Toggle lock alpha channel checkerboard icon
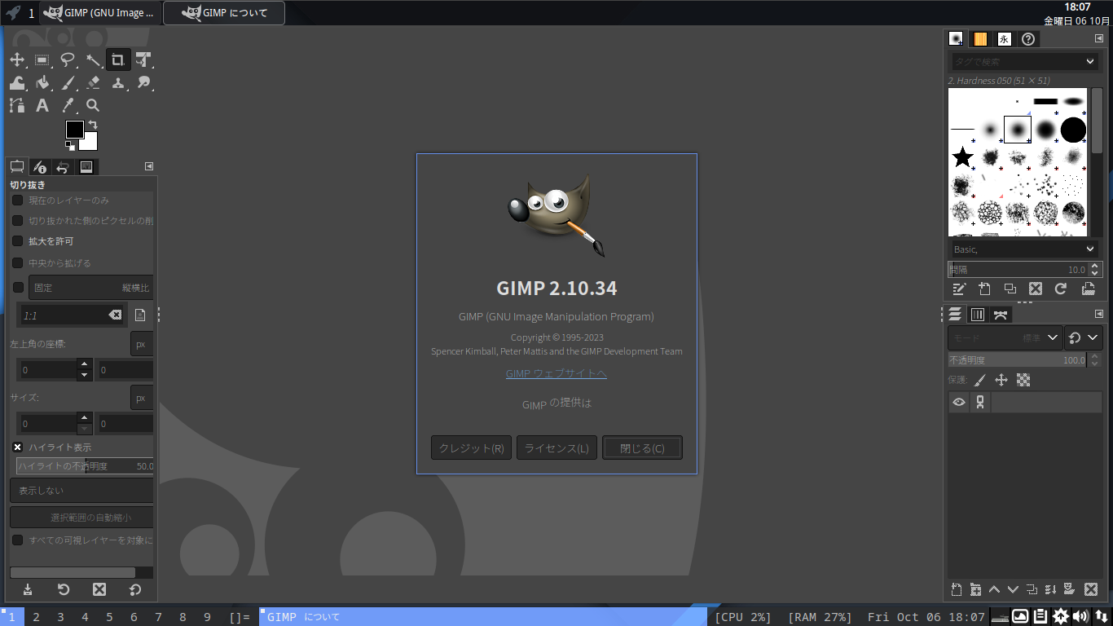This screenshot has height=626, width=1113. [x=1023, y=380]
